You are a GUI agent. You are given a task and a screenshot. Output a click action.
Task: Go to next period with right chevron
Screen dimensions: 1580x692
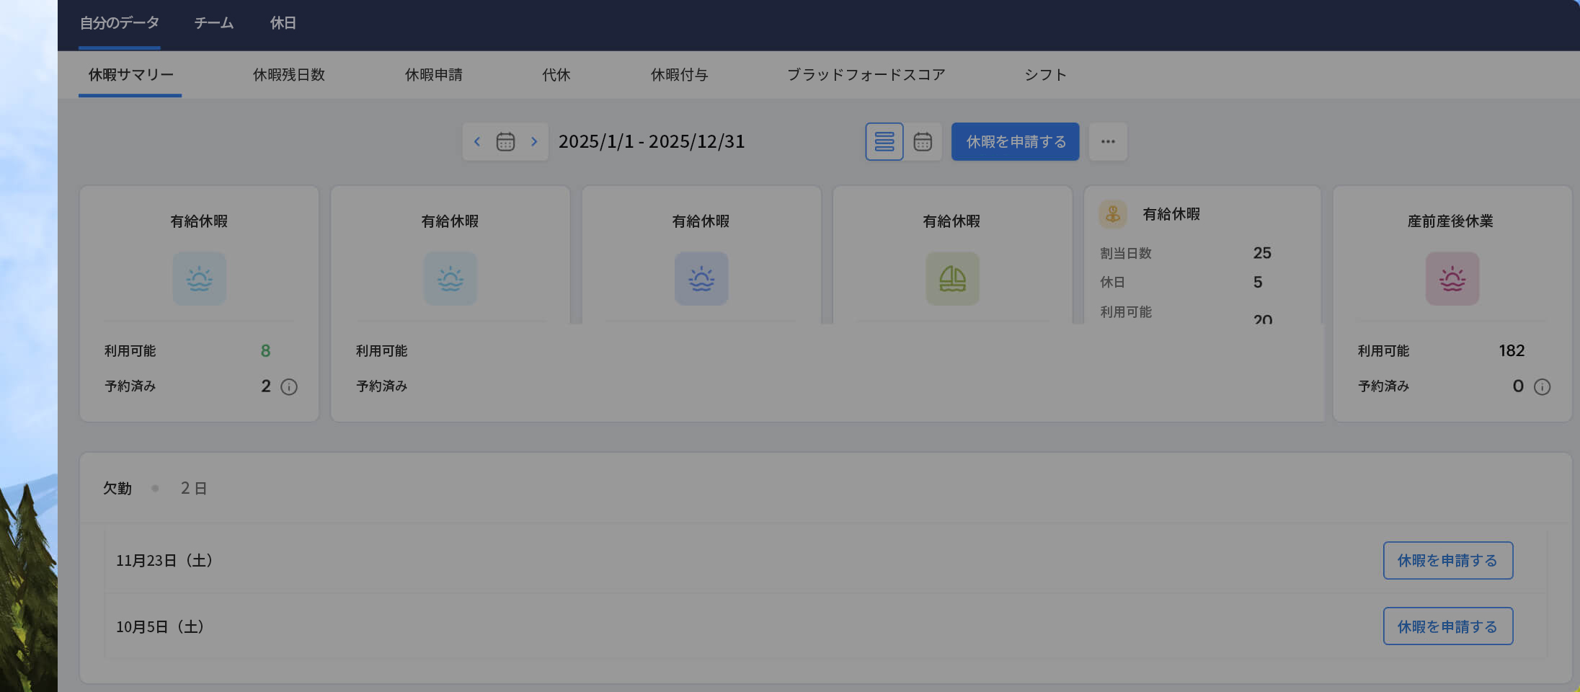[534, 141]
